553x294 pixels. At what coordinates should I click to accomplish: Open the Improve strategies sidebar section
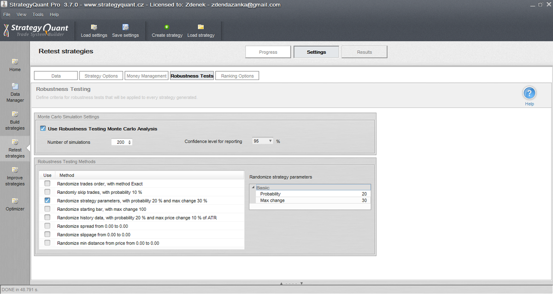click(15, 176)
